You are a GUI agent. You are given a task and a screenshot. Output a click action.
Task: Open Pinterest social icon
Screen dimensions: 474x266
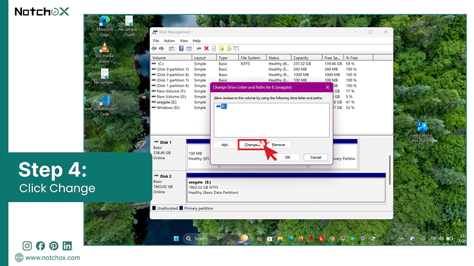tap(54, 246)
